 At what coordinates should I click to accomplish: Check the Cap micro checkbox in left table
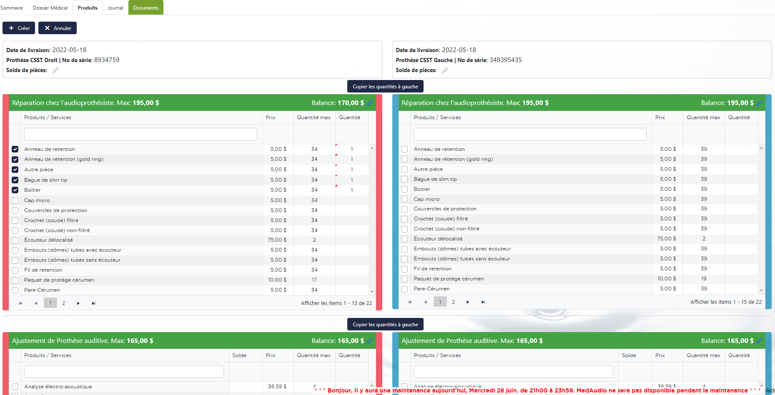click(15, 200)
